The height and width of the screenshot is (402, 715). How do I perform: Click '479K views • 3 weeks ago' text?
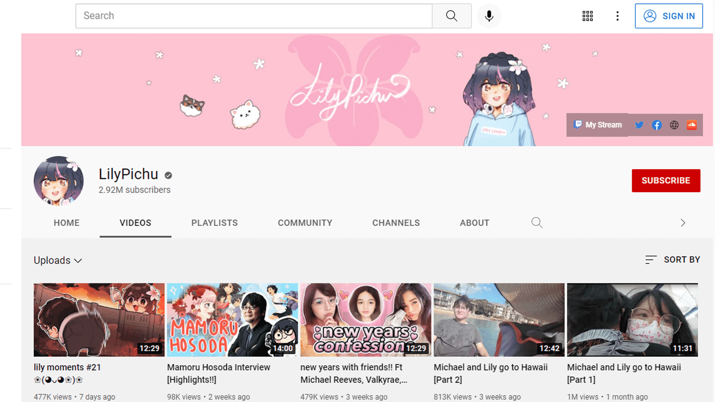point(344,397)
